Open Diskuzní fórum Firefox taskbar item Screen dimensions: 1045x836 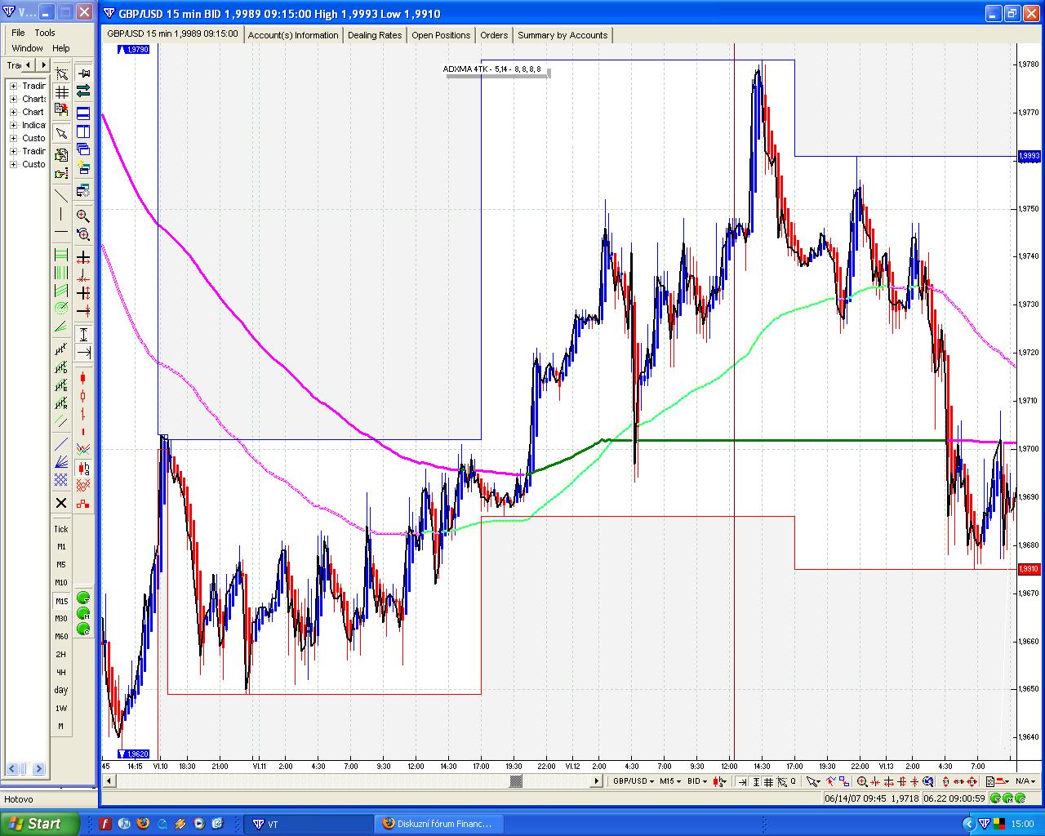pyautogui.click(x=438, y=824)
